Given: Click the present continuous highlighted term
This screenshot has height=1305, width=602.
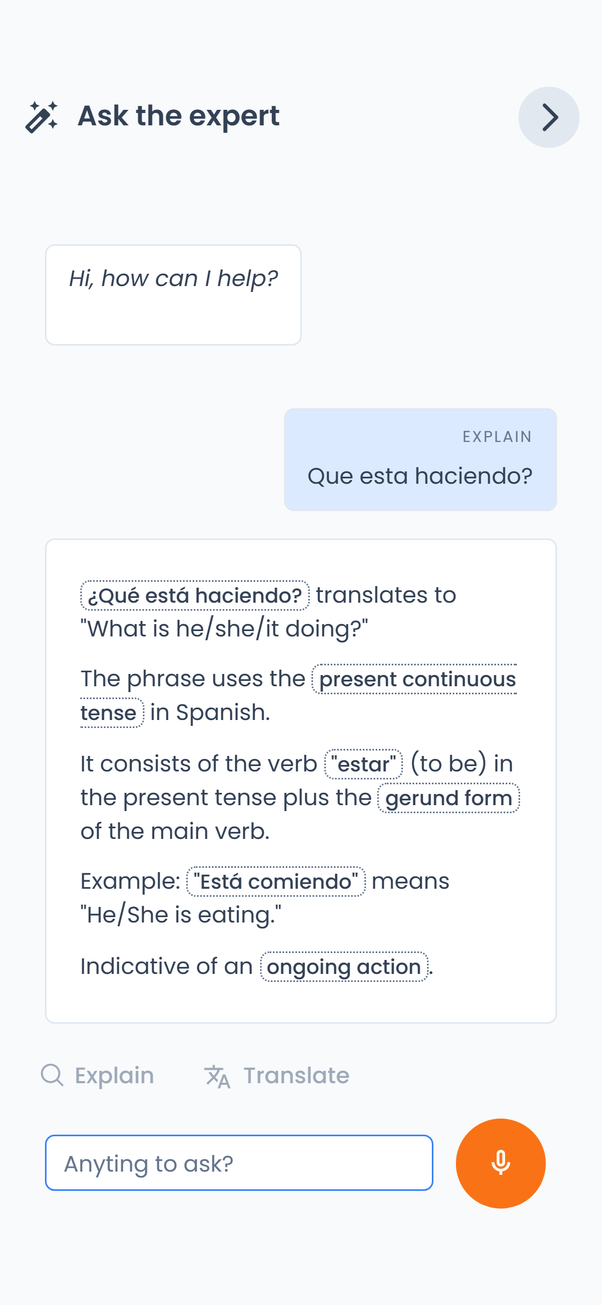Looking at the screenshot, I should pyautogui.click(x=415, y=679).
